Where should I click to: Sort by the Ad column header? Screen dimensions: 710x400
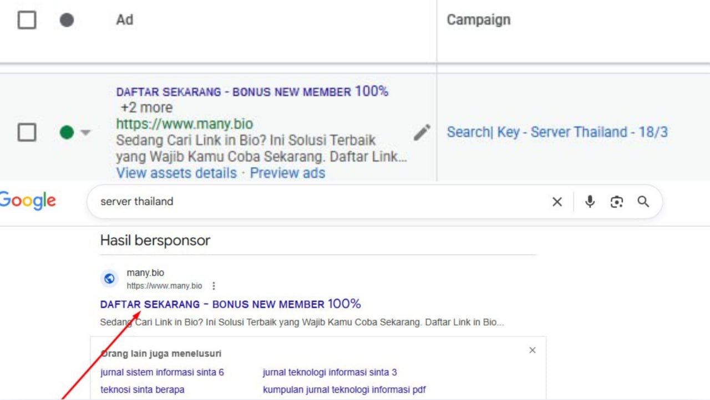coord(125,20)
